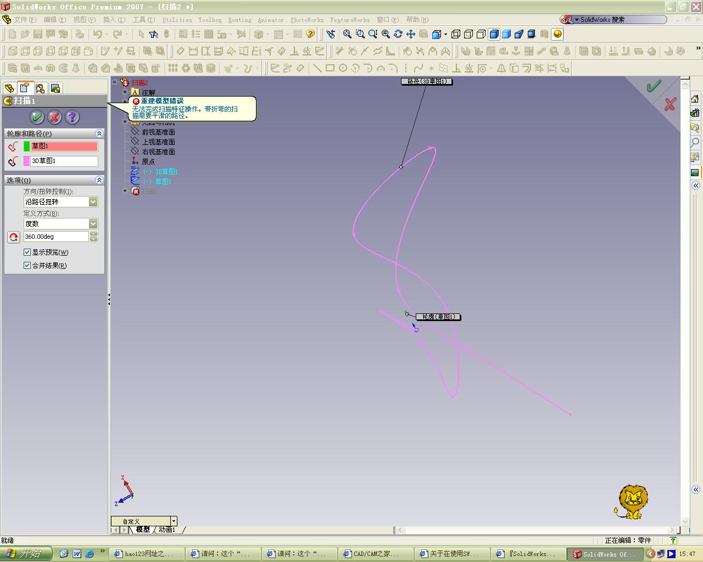Image resolution: width=703 pixels, height=562 pixels.
Task: Switch to the PropertyManager tab
Action: pyautogui.click(x=25, y=88)
